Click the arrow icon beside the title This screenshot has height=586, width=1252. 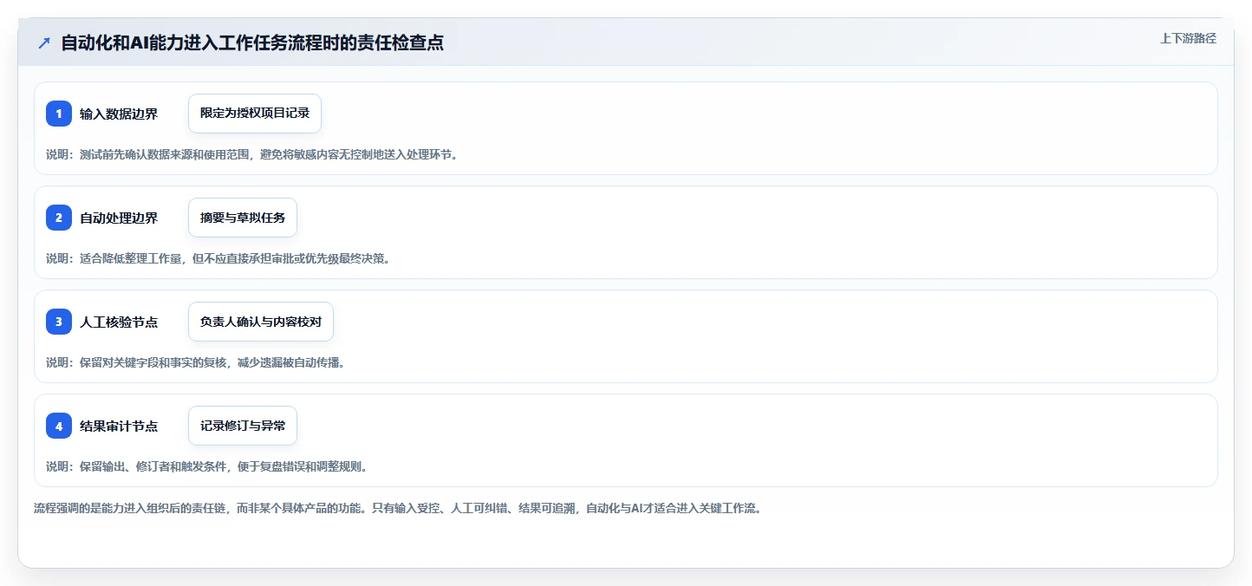tap(44, 43)
